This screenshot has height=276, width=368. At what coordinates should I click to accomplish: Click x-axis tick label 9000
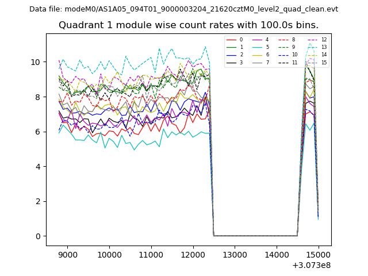tap(67, 255)
